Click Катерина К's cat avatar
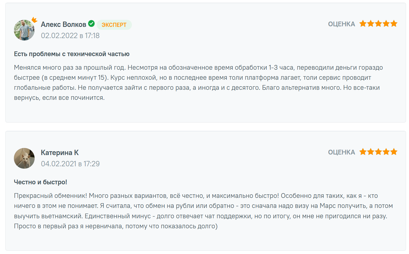409x254 pixels. click(x=24, y=158)
